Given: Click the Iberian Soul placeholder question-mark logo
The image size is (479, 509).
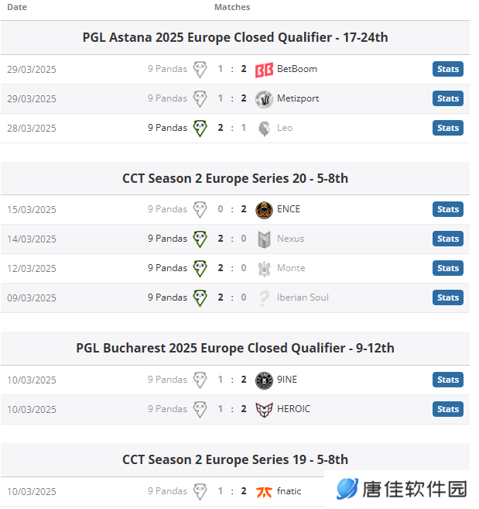Looking at the screenshot, I should (265, 298).
